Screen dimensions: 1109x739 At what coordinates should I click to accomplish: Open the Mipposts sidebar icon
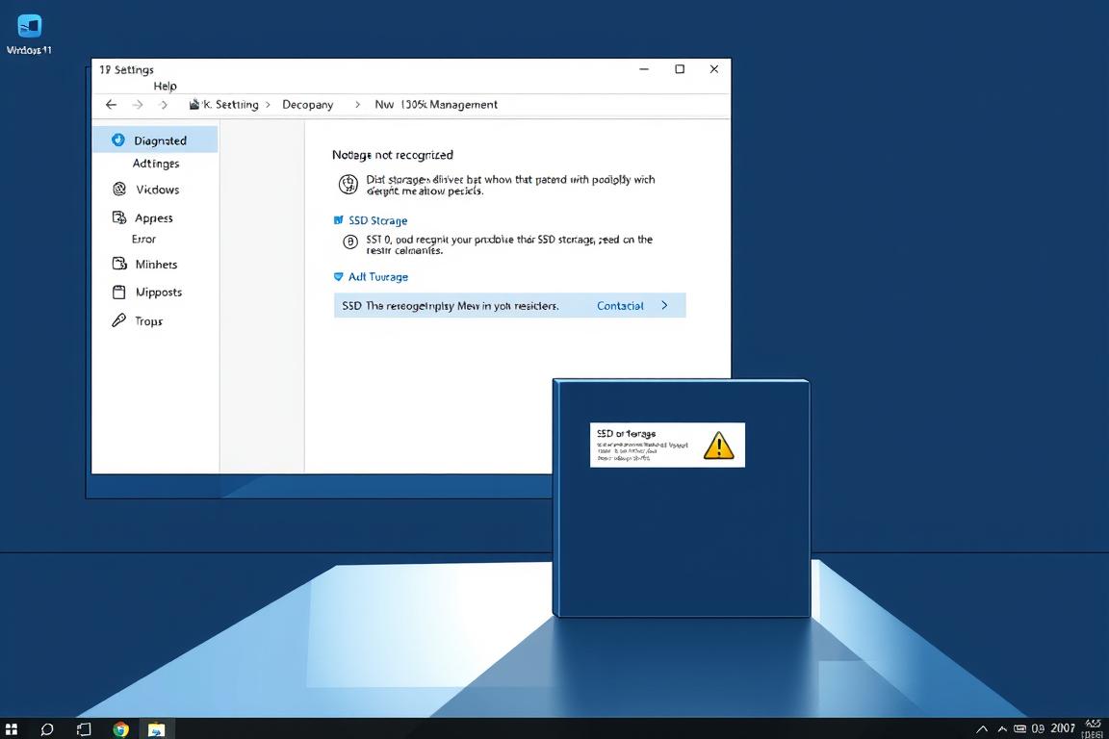click(x=119, y=292)
